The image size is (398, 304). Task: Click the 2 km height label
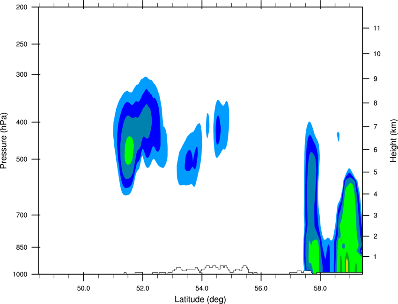(376, 236)
